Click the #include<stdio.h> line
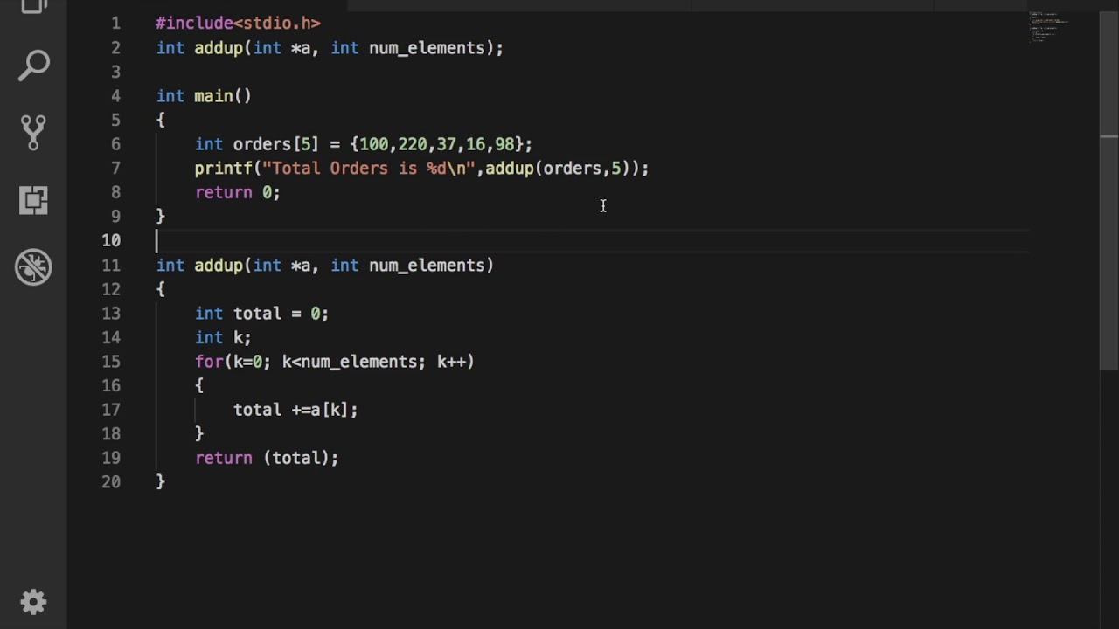1119x629 pixels. [238, 24]
